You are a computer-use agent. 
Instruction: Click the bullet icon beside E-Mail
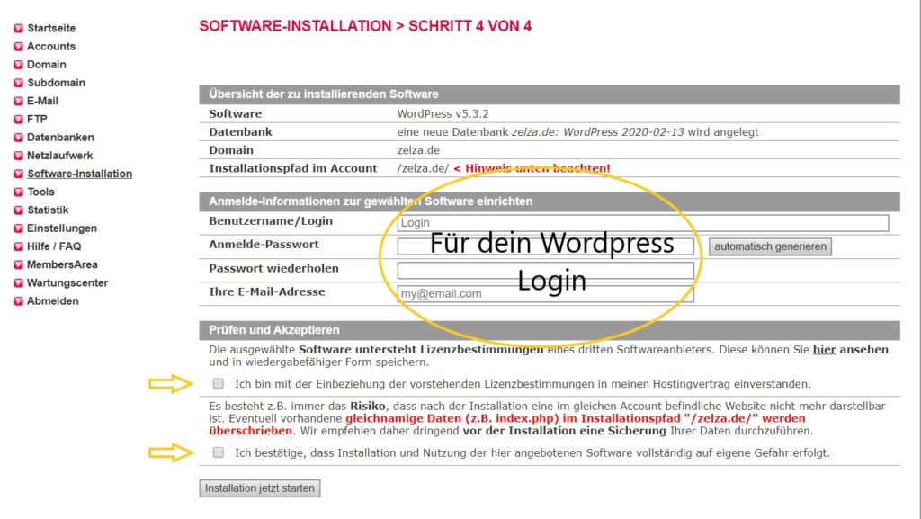click(19, 101)
